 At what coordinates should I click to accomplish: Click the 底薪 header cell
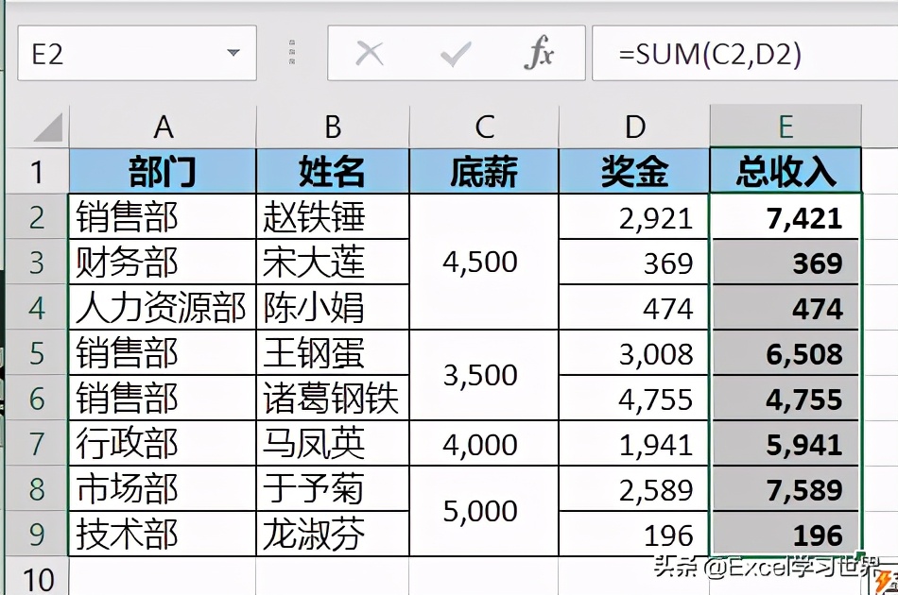coord(484,171)
